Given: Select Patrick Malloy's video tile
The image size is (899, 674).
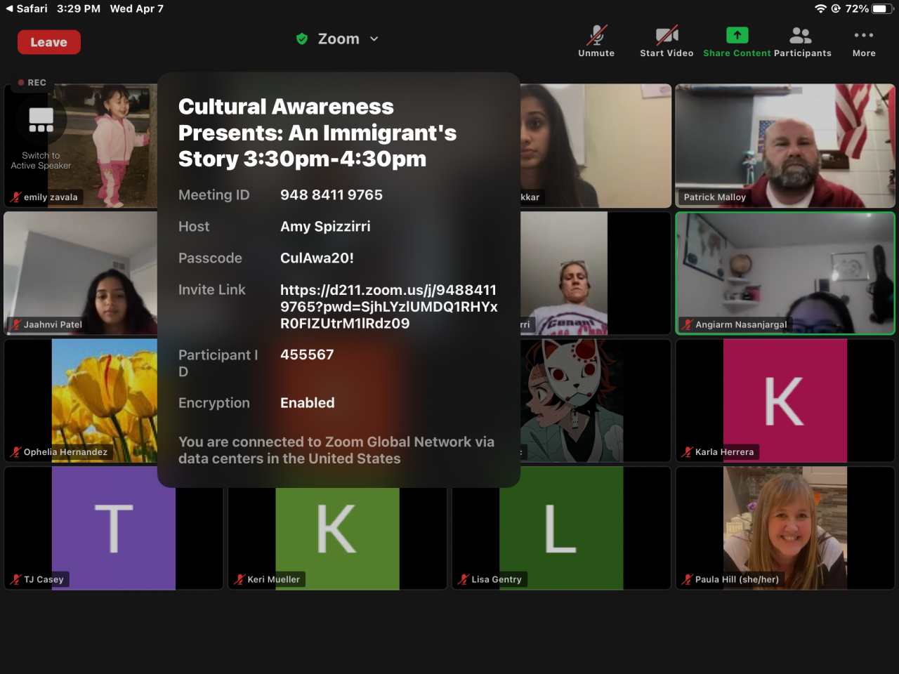Looking at the screenshot, I should [x=785, y=145].
